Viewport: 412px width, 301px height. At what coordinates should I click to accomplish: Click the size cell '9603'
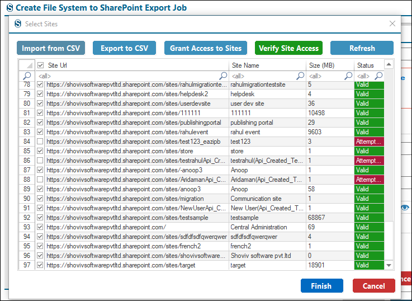pos(330,132)
